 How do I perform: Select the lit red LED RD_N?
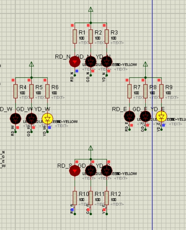click(x=75, y=62)
